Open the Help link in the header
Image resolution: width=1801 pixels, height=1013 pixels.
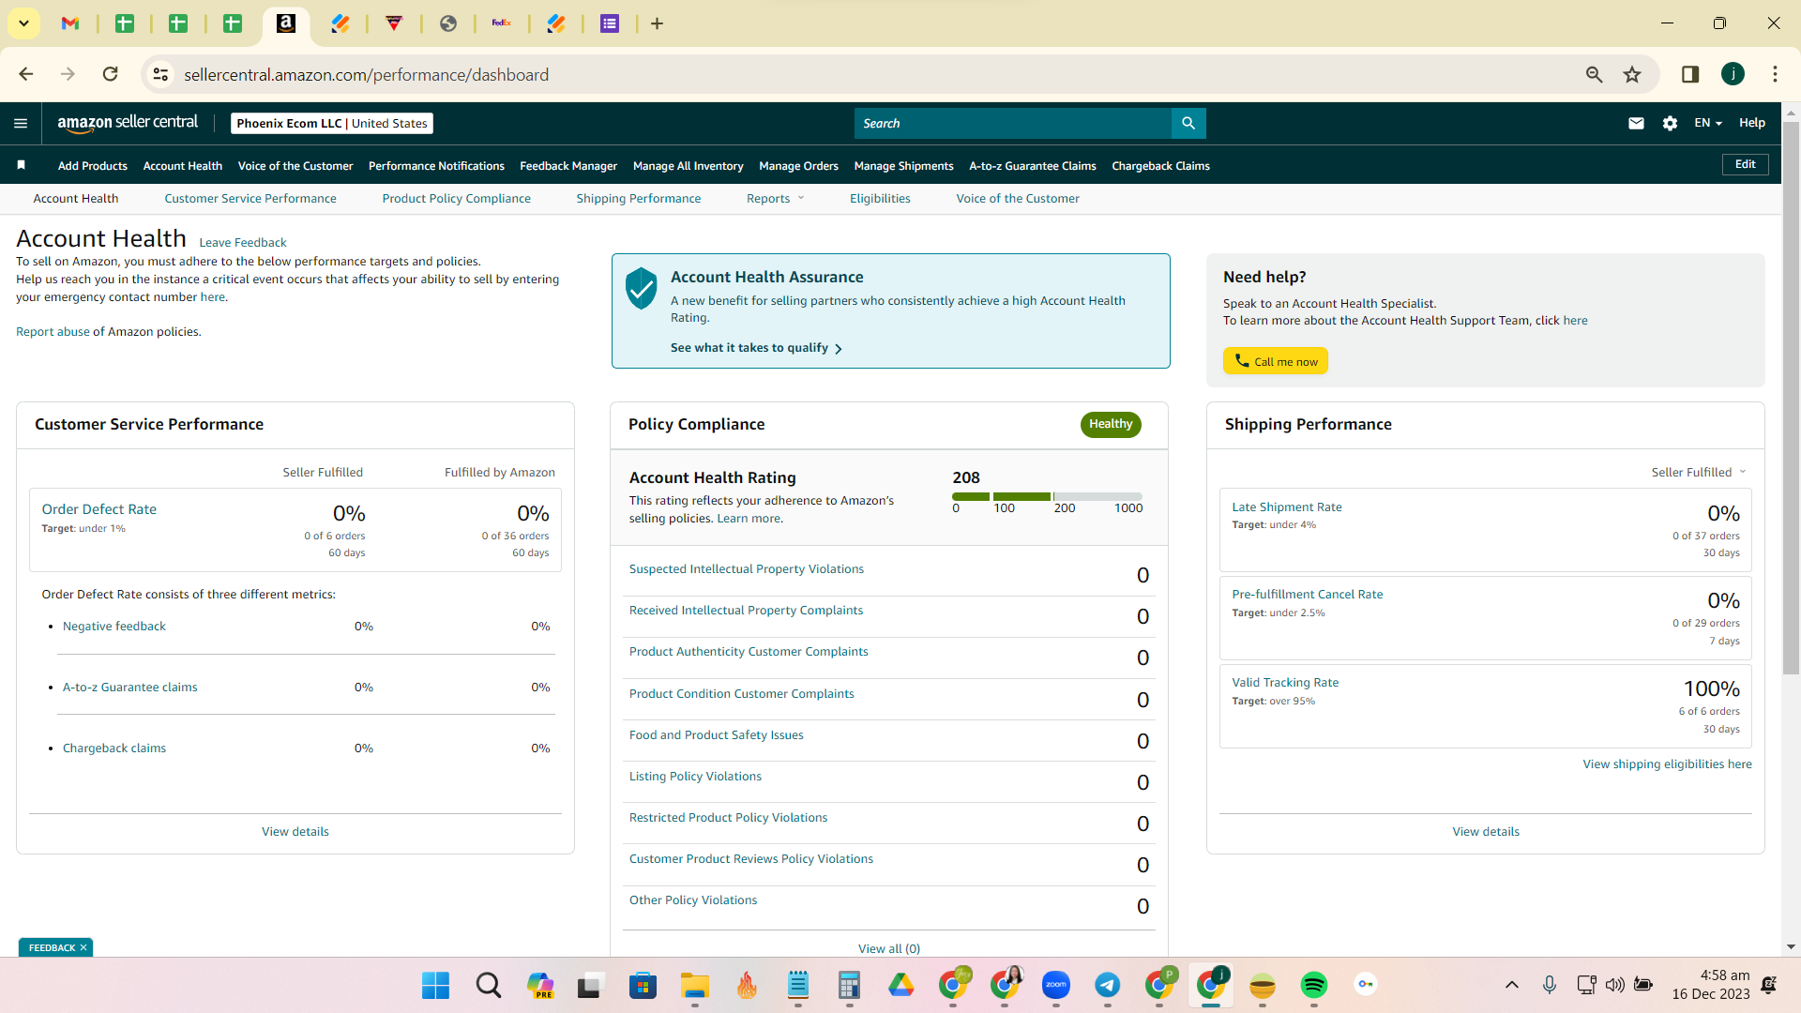(x=1751, y=123)
